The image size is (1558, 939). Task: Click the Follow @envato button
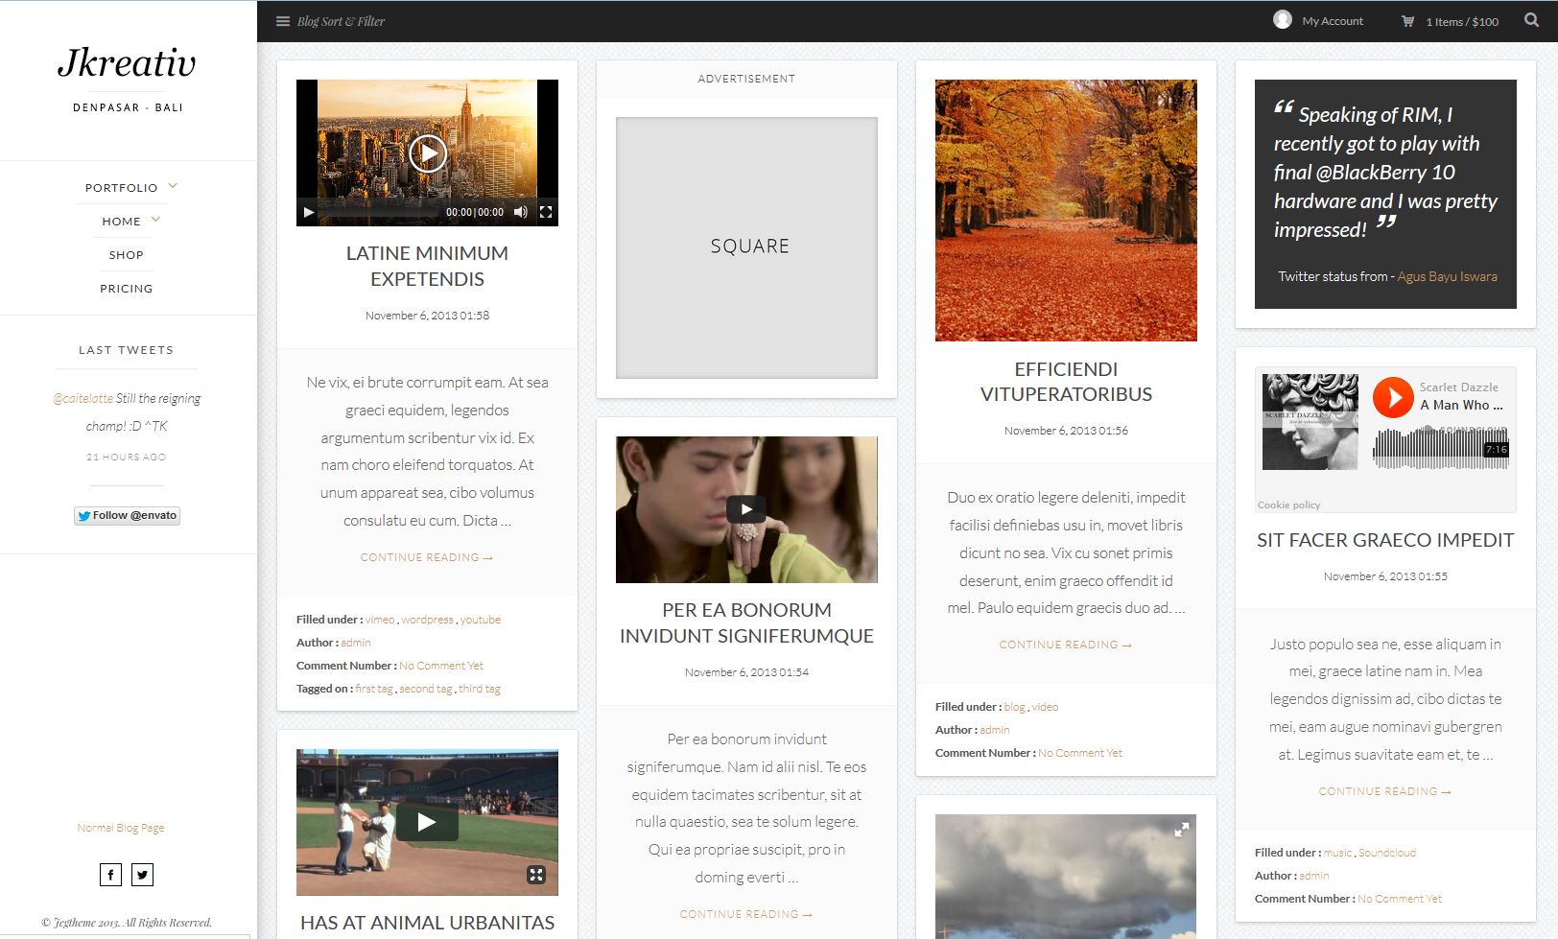click(127, 515)
